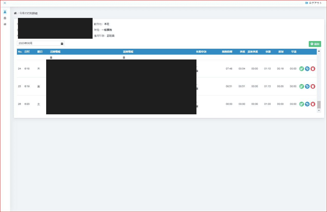Click the 2020年06月 date field
This screenshot has width=327, height=212.
pos(41,43)
